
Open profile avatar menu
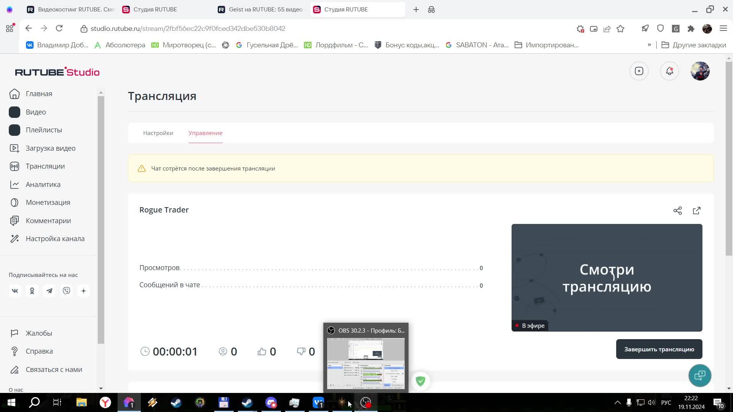pos(700,71)
